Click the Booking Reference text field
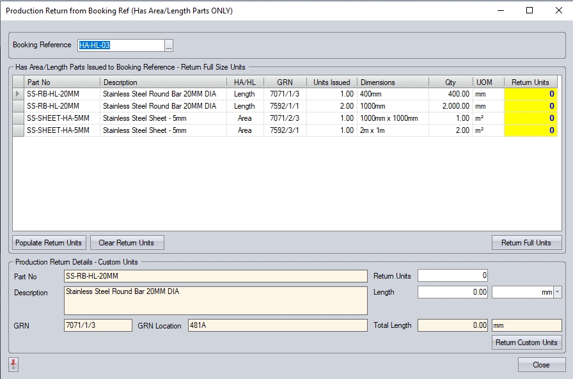This screenshot has height=379, width=573. [120, 45]
